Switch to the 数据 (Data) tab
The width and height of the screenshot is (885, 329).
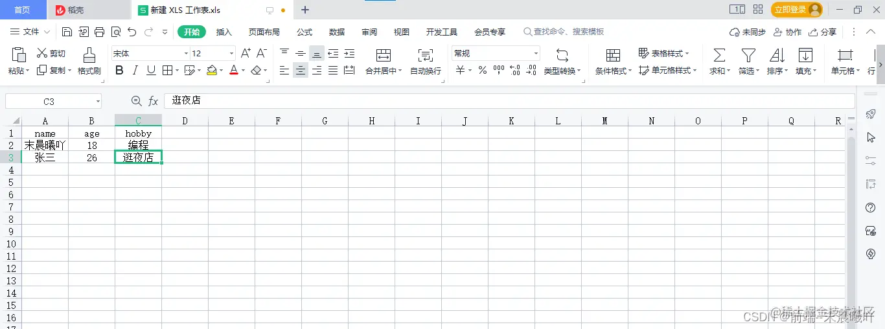point(337,32)
